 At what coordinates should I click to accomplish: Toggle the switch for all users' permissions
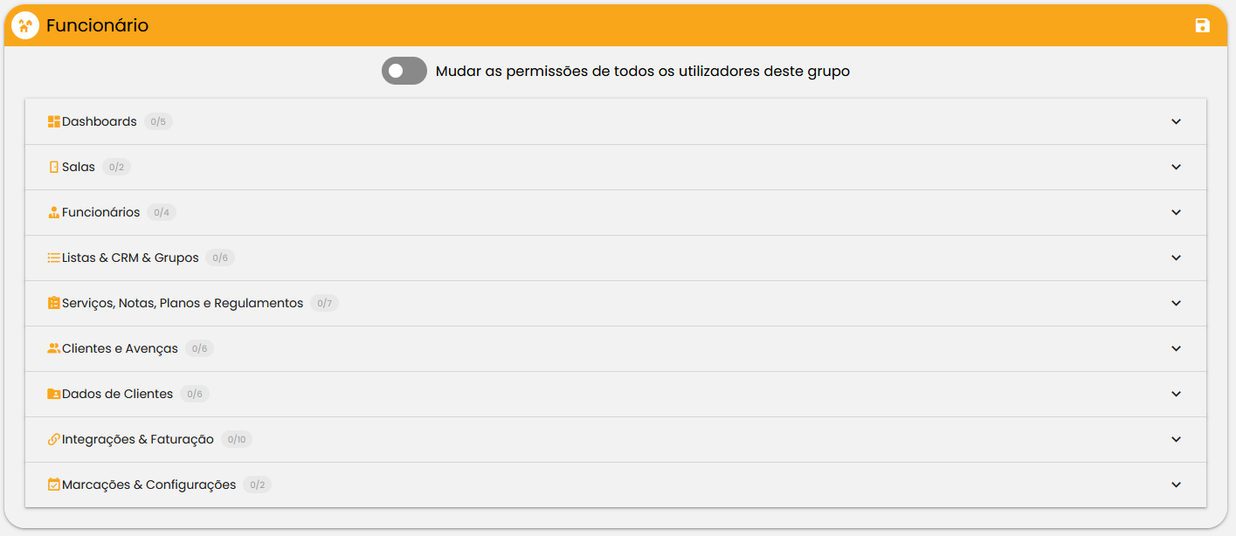click(x=404, y=71)
